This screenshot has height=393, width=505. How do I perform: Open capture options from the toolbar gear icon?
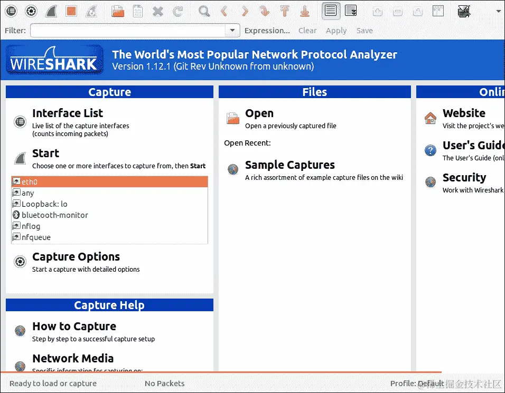click(x=31, y=11)
